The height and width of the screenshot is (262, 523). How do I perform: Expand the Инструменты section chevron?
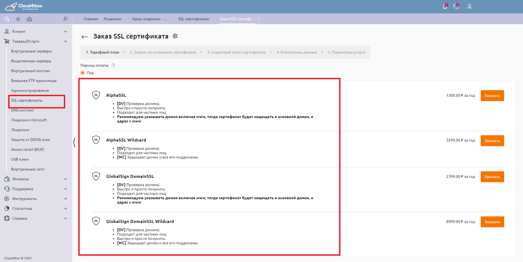coord(65,199)
